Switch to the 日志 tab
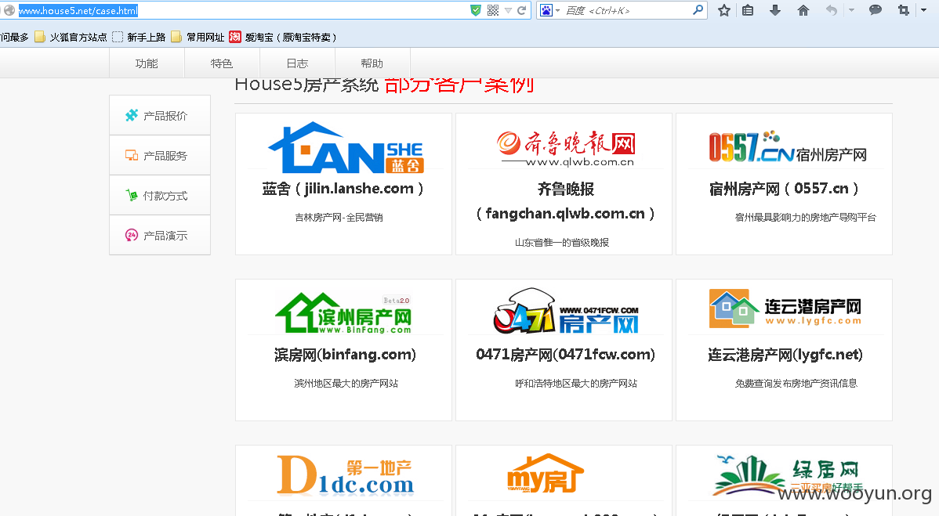 click(x=297, y=63)
